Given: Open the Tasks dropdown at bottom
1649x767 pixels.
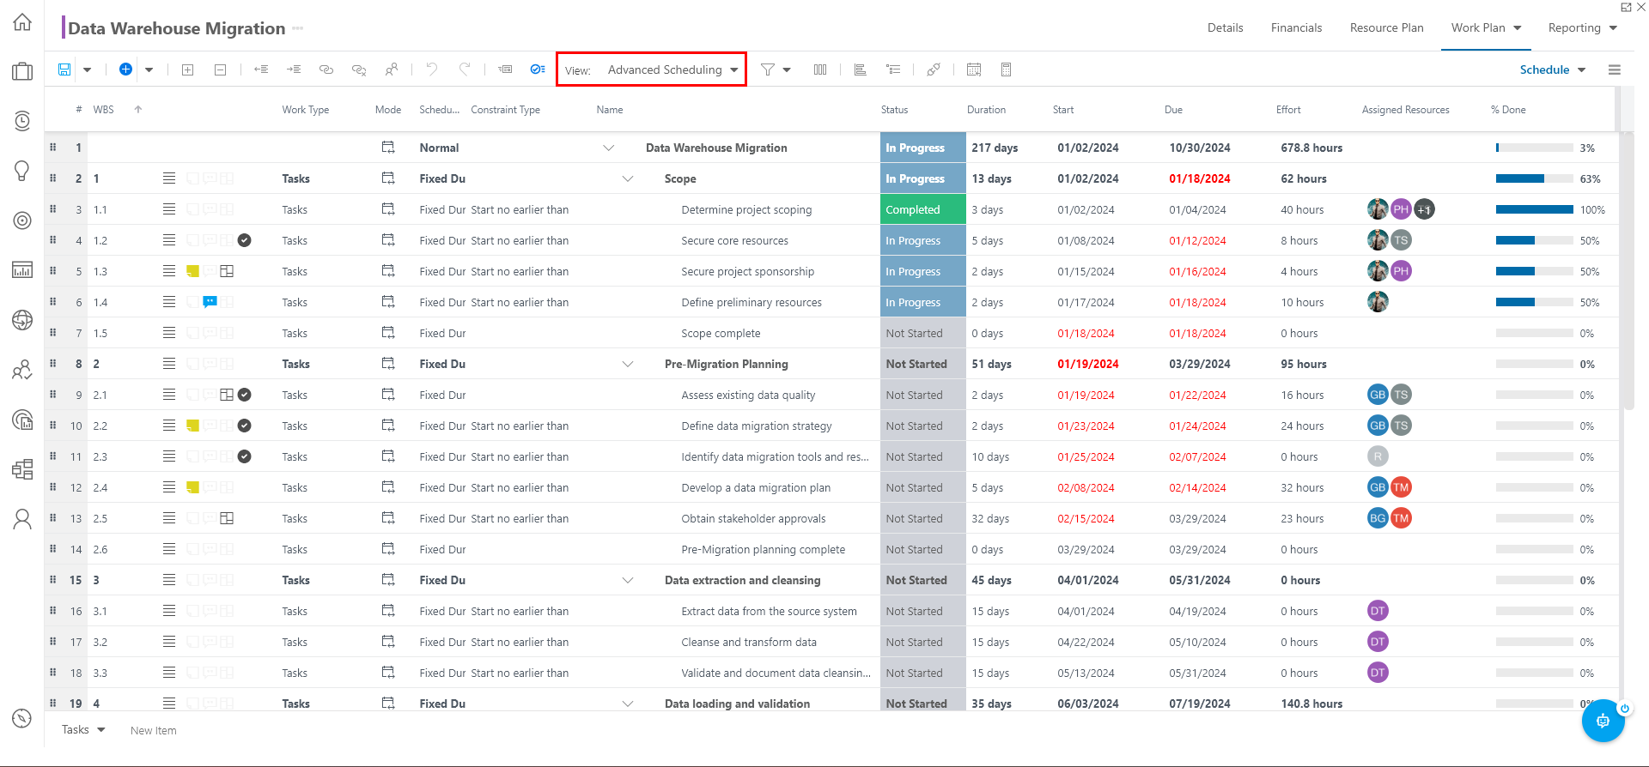Looking at the screenshot, I should coord(83,729).
